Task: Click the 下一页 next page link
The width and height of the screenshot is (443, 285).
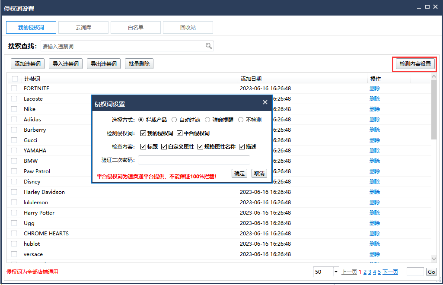Action: click(390, 272)
